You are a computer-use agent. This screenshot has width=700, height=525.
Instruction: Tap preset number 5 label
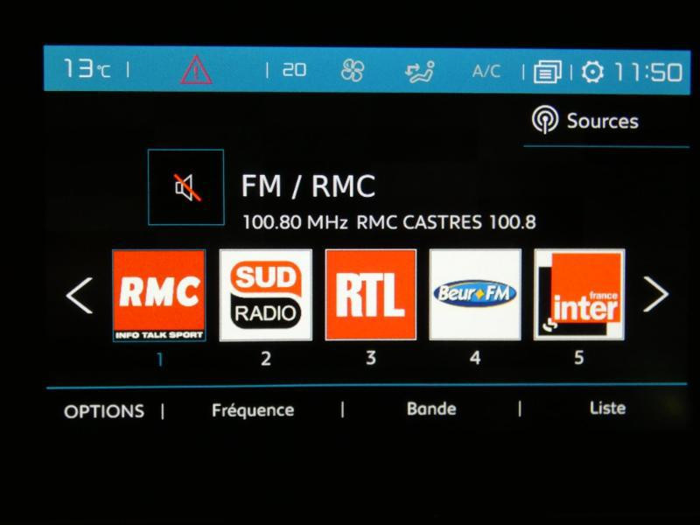click(x=579, y=357)
